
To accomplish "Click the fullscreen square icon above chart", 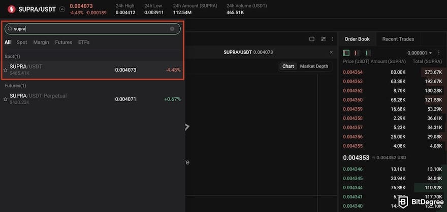I will [x=312, y=39].
